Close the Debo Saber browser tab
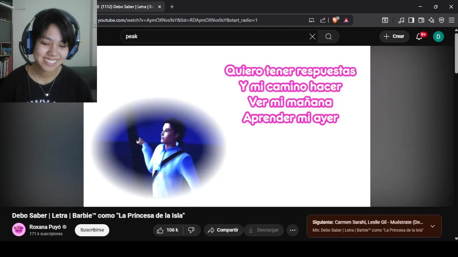Screen dimensions: 458x257 [x=160, y=7]
